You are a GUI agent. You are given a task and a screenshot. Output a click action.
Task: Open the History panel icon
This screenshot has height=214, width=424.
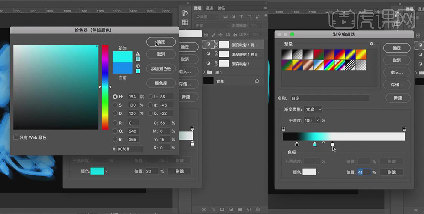click(185, 13)
